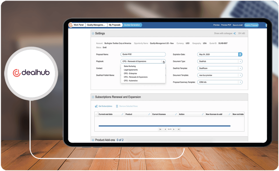
Task: Select CPQ - Enterprise from playbook list
Action: 131,73
